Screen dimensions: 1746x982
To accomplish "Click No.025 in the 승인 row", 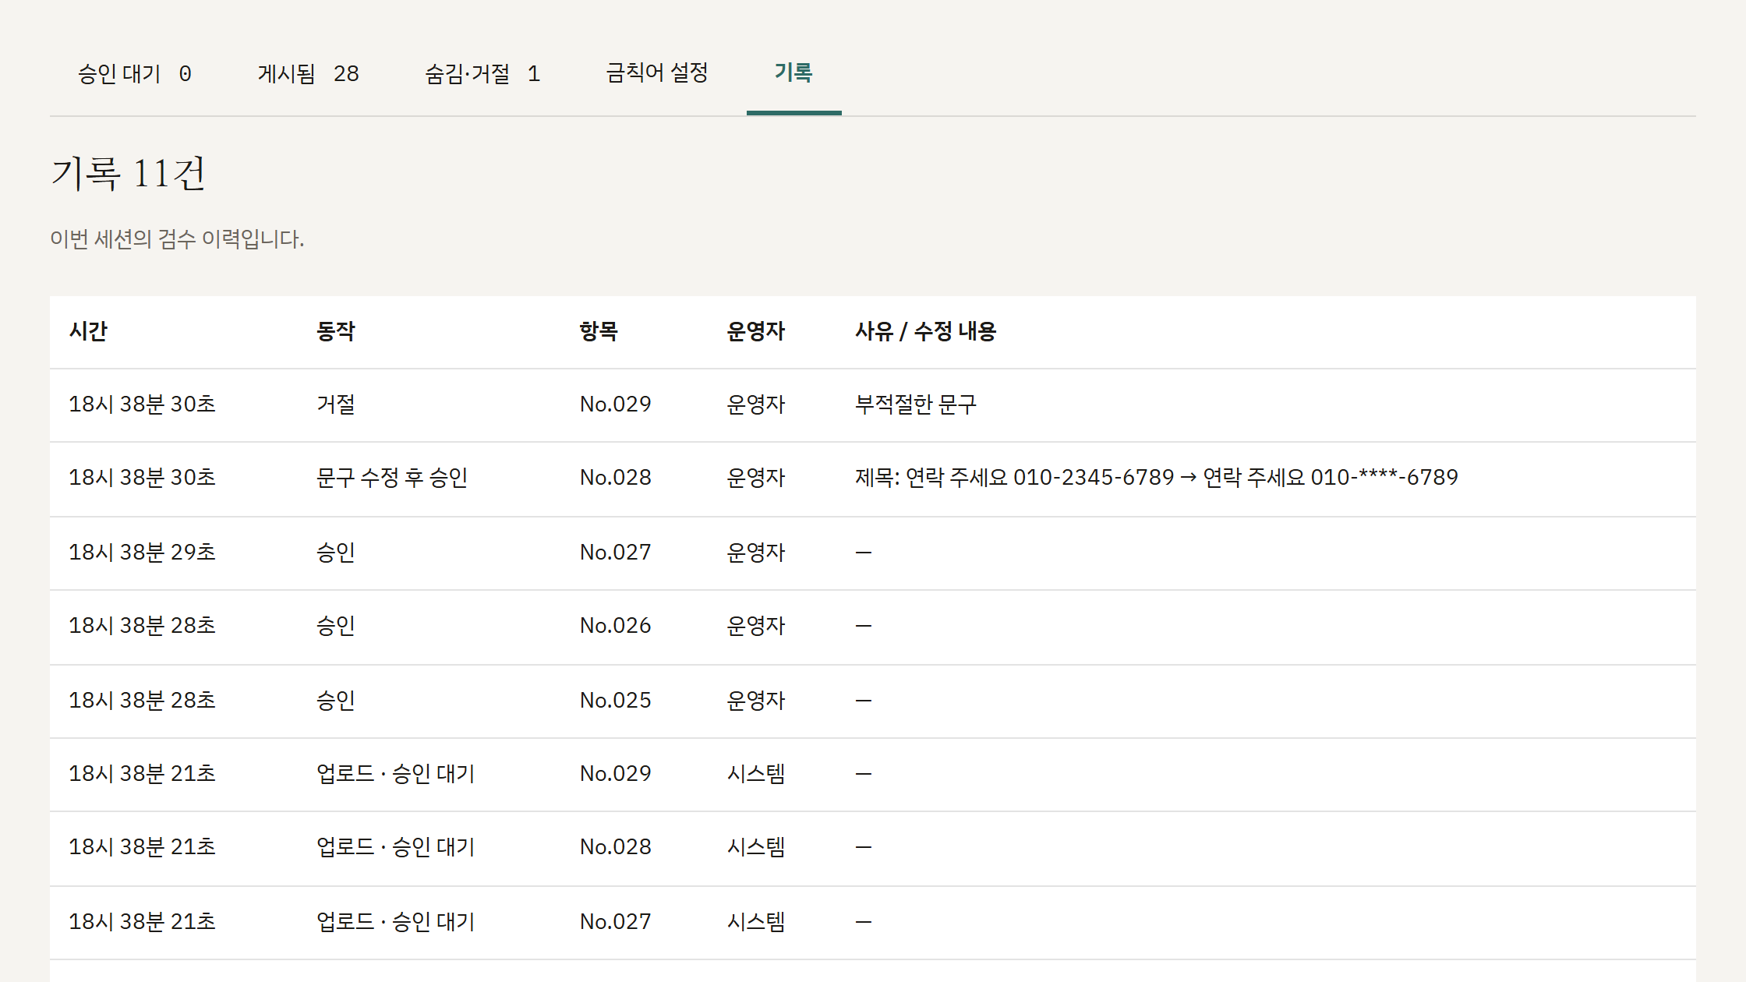I will tap(615, 701).
